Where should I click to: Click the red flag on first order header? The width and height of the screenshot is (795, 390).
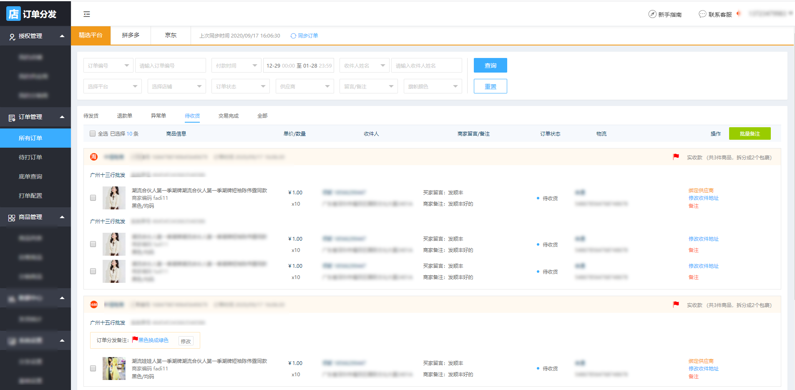click(x=676, y=157)
